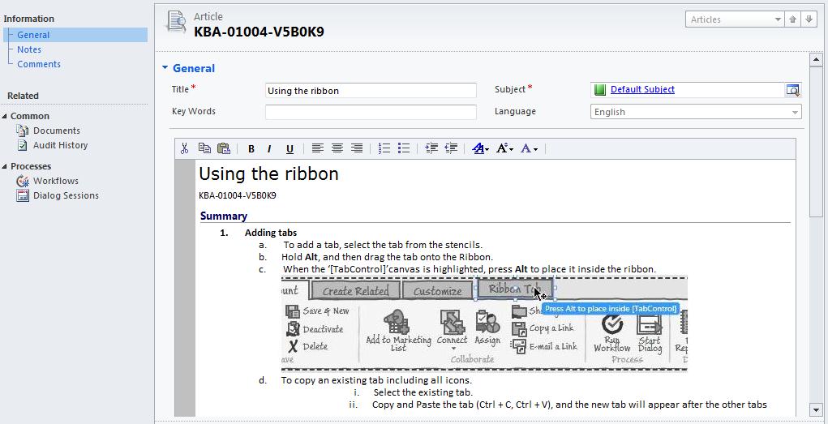The width and height of the screenshot is (828, 424).
Task: Click 'Select the existing tab.' line
Action: pyautogui.click(x=423, y=393)
